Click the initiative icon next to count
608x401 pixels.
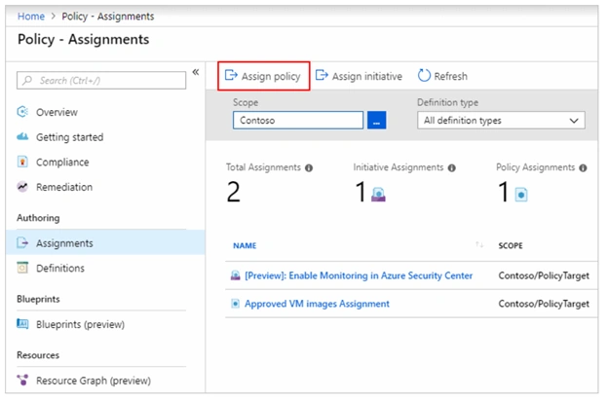[378, 195]
